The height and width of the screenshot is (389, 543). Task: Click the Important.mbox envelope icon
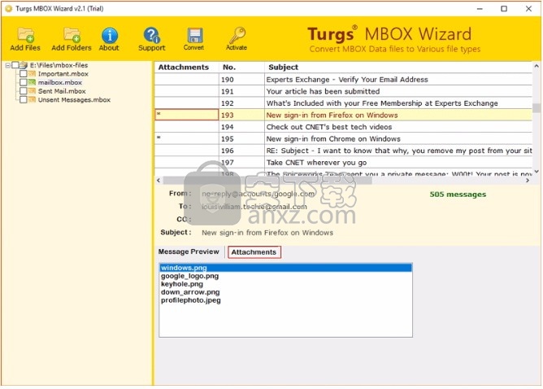(x=32, y=73)
